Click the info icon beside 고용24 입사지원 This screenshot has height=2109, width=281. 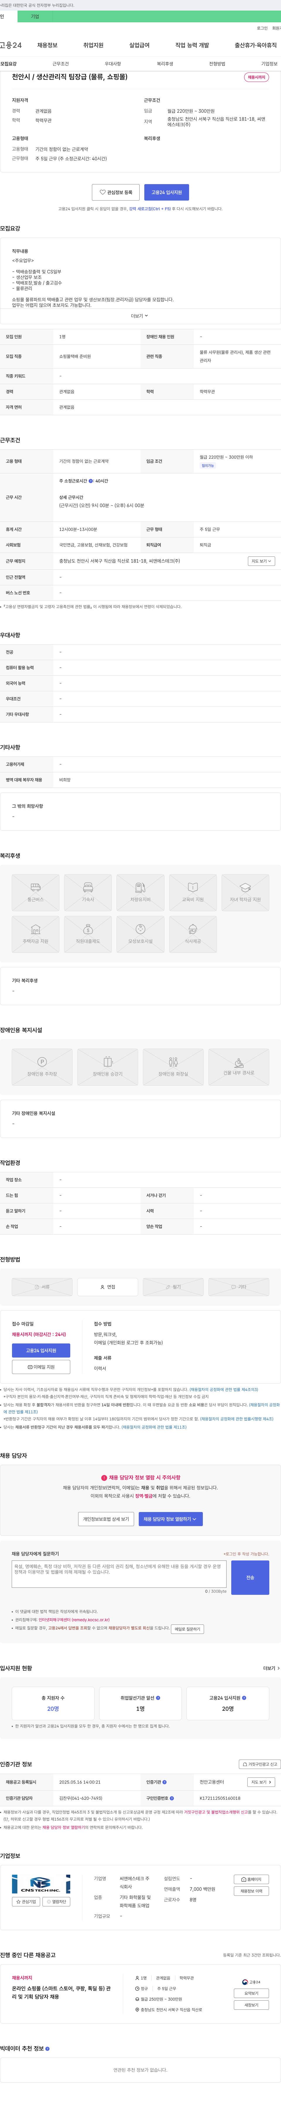click(244, 1698)
